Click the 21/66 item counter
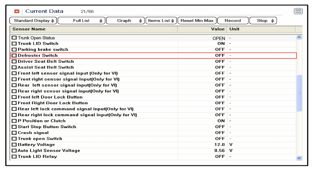Viewport: 314px width, 171px height. pos(87,11)
